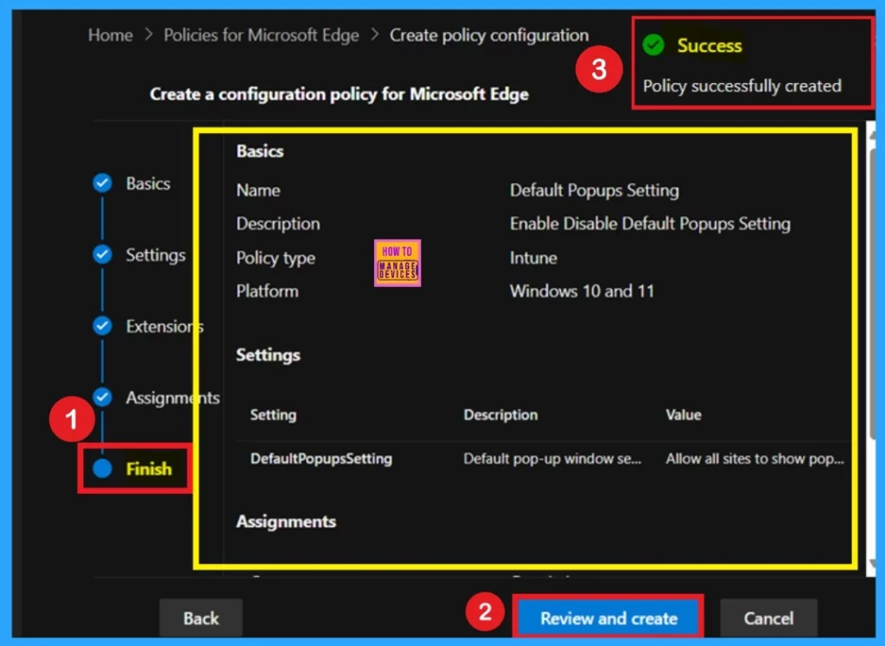Image resolution: width=885 pixels, height=646 pixels.
Task: Click the Settings step checkmark icon
Action: 102,255
